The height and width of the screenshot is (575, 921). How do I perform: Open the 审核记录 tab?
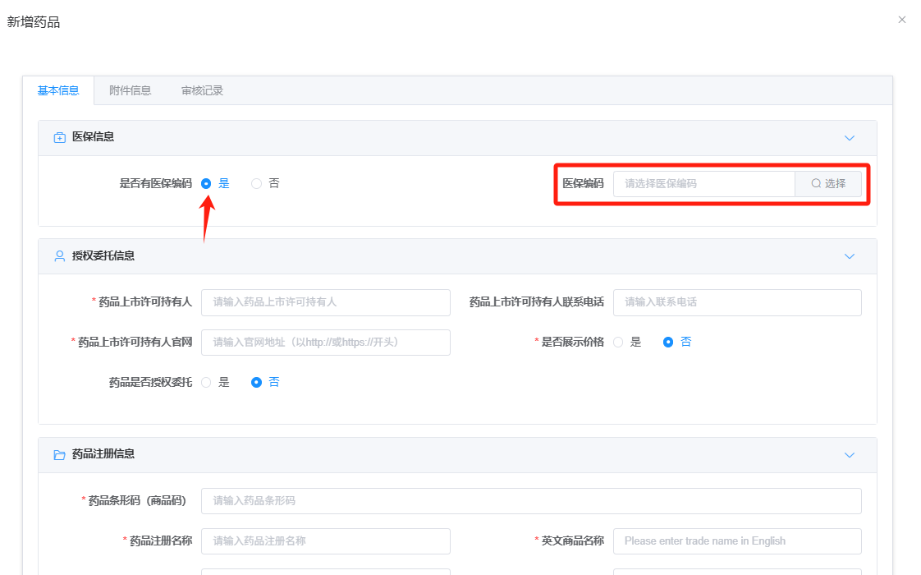click(x=202, y=90)
